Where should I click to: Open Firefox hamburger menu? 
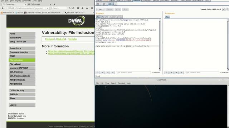(92, 8)
